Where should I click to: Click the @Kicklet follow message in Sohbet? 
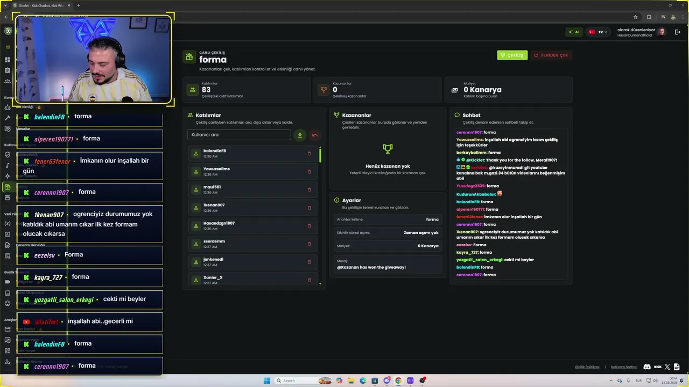pos(507,160)
